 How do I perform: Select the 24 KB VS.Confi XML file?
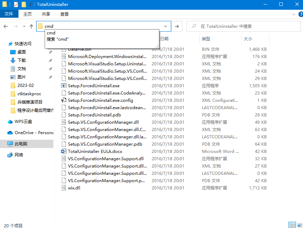[x=107, y=71]
